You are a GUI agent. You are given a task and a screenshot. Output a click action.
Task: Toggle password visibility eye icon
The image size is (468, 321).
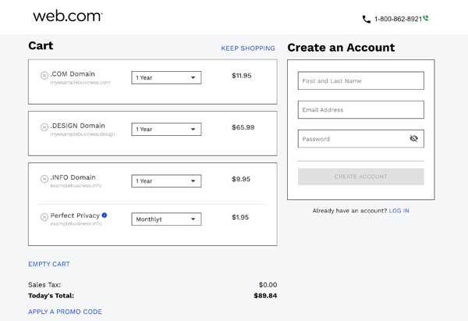(413, 138)
